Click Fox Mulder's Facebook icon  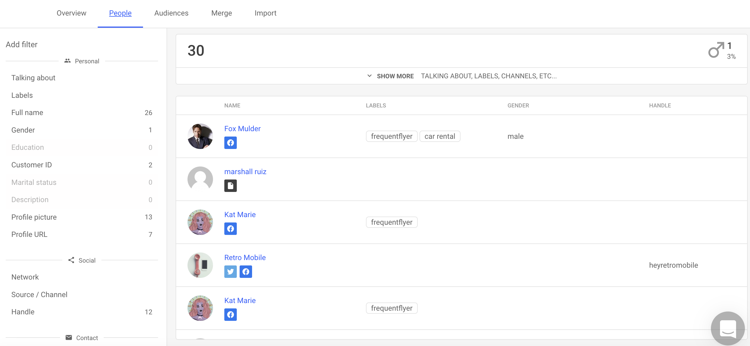231,143
